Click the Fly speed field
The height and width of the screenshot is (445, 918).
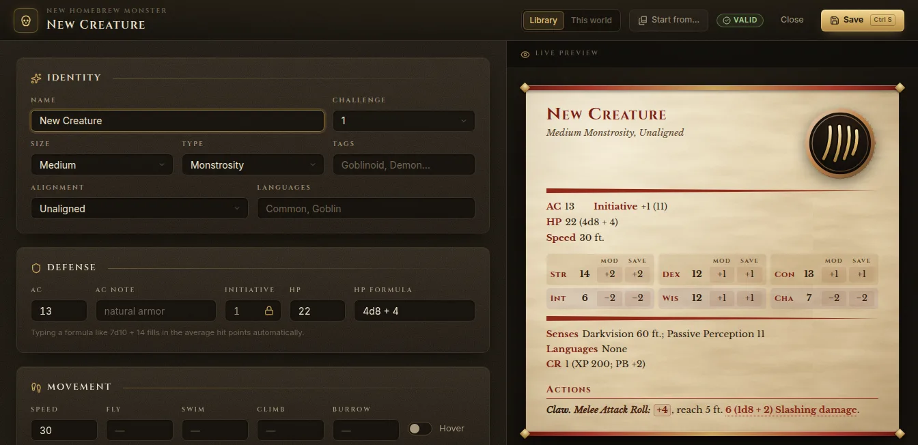click(x=139, y=430)
